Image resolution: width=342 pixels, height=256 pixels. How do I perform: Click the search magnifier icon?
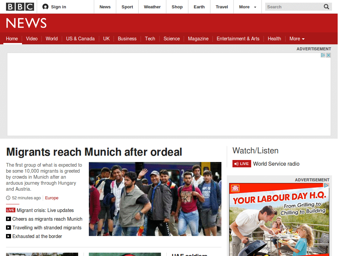pos(326,7)
